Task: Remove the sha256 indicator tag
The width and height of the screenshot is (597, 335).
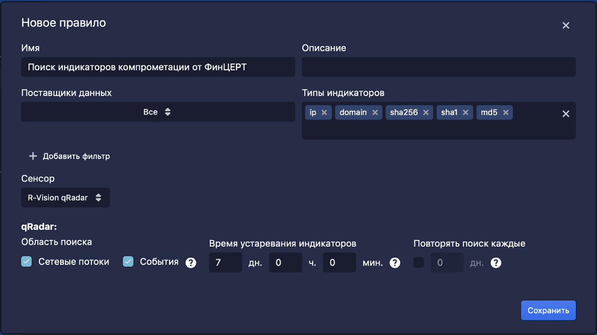Action: tap(426, 112)
